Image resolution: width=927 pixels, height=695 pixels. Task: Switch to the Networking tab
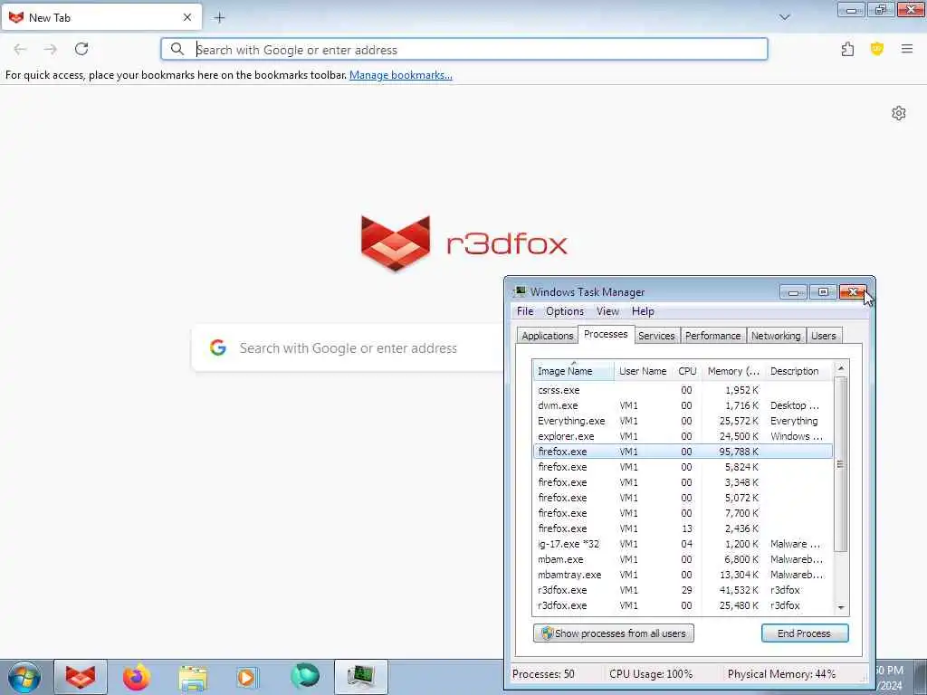(776, 336)
